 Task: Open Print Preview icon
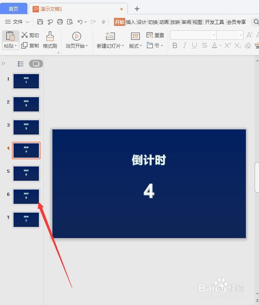click(x=70, y=22)
